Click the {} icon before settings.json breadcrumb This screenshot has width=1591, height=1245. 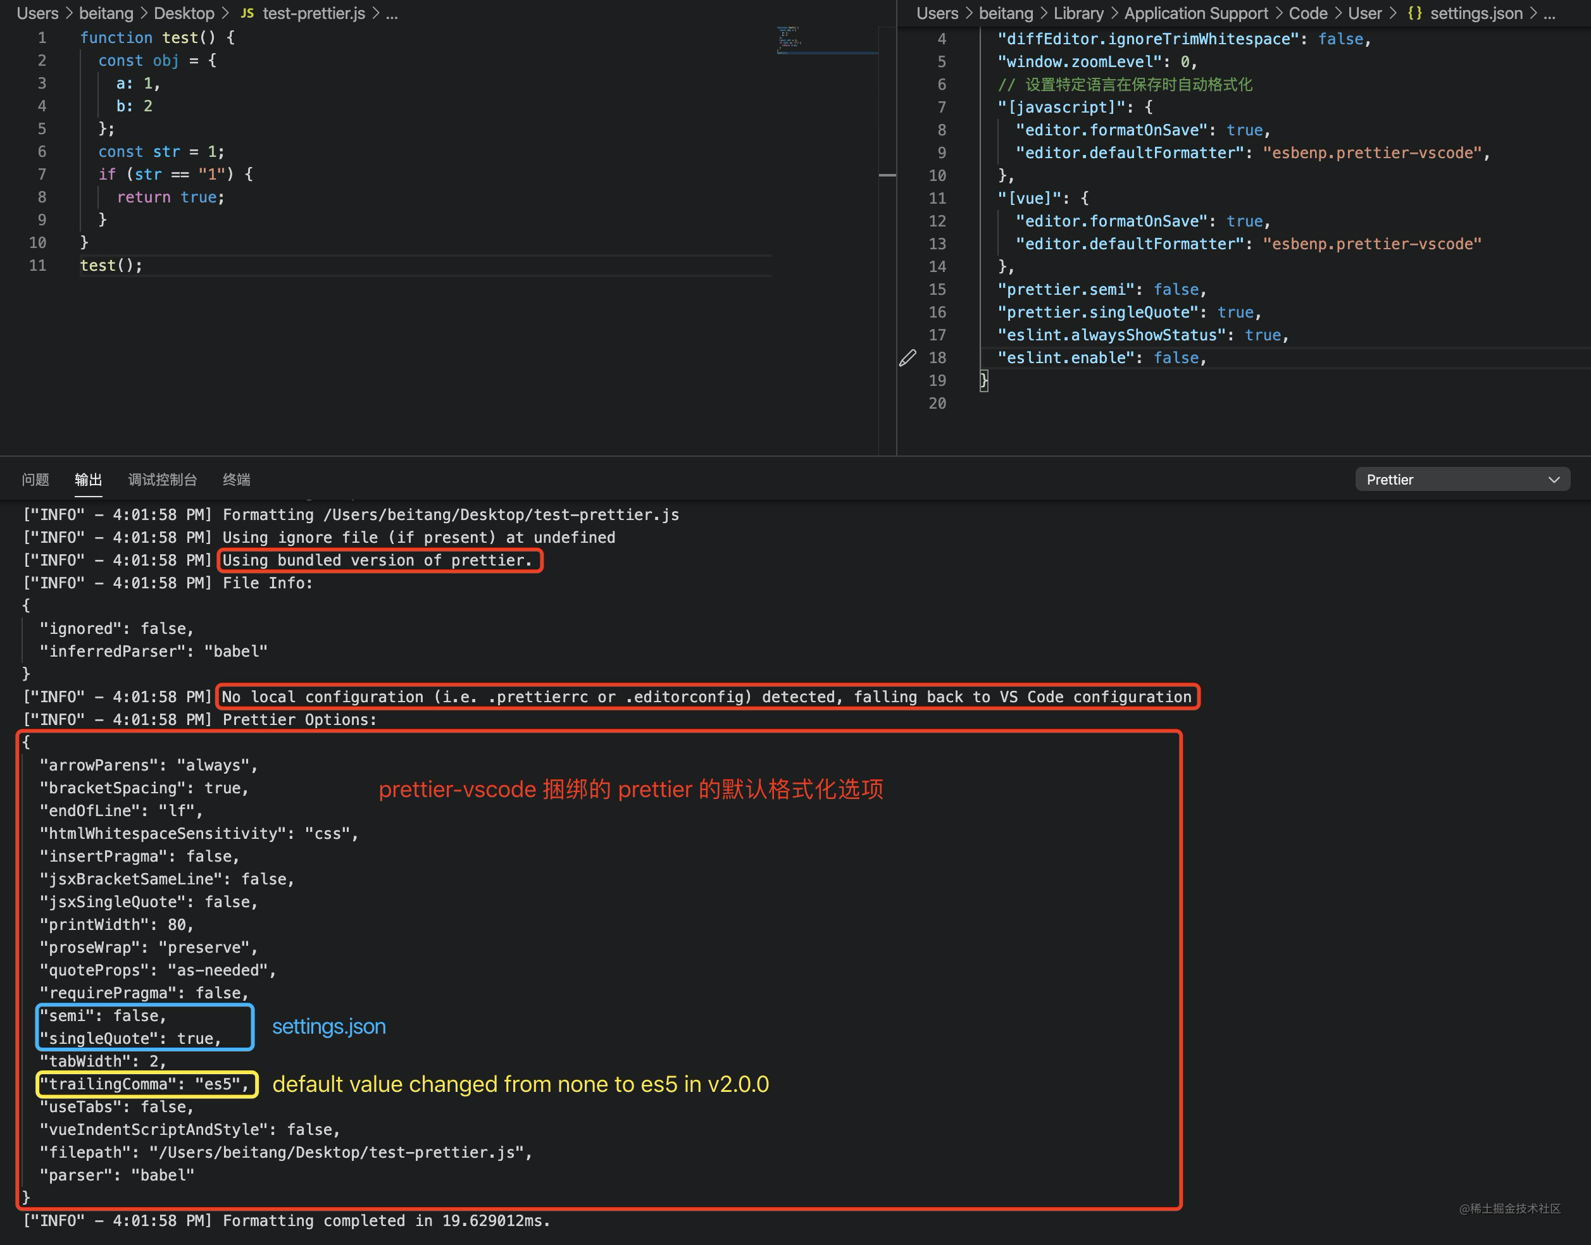(1415, 13)
